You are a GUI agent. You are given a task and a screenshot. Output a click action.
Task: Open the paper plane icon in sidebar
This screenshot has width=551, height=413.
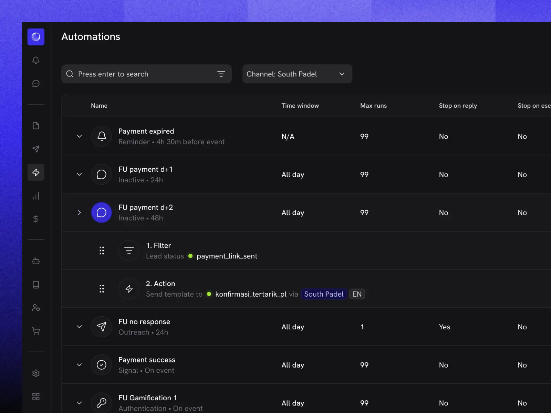click(x=36, y=149)
